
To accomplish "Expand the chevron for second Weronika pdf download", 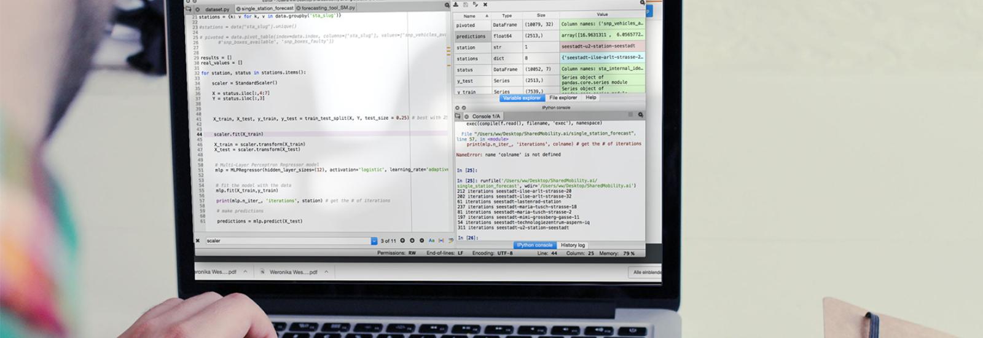I will coord(326,272).
